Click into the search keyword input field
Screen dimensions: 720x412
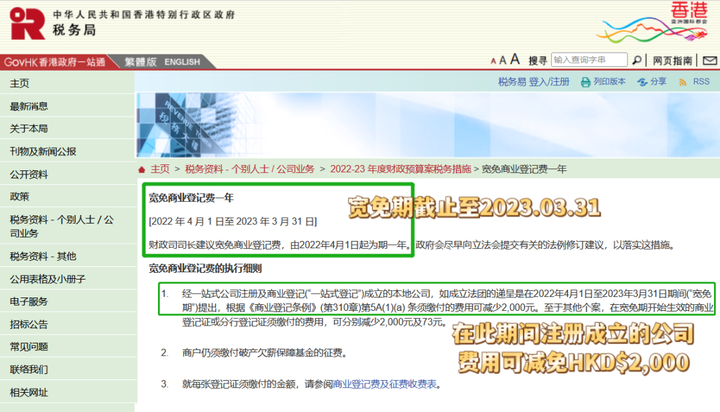pos(589,60)
